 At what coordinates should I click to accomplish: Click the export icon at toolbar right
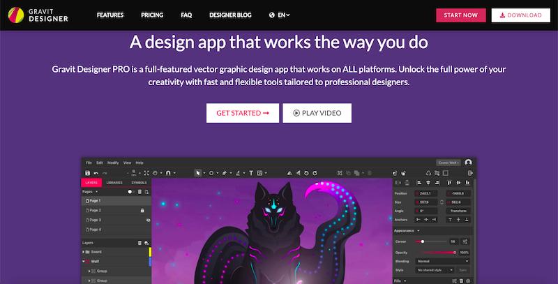(x=470, y=173)
